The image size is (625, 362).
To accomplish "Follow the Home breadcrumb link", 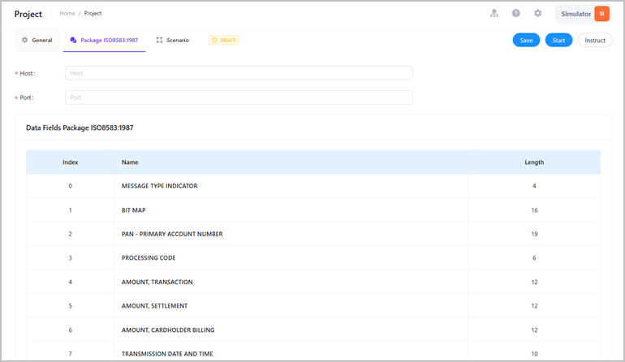I will point(67,13).
